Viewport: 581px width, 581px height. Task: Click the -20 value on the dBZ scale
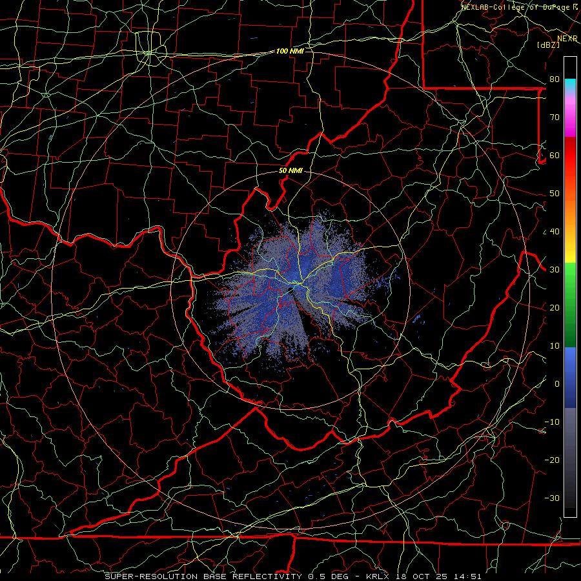click(552, 460)
